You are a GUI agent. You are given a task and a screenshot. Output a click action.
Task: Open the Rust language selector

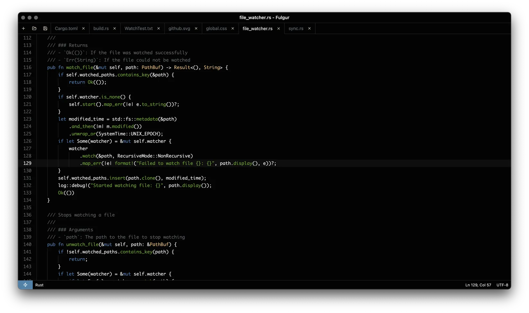click(x=39, y=285)
